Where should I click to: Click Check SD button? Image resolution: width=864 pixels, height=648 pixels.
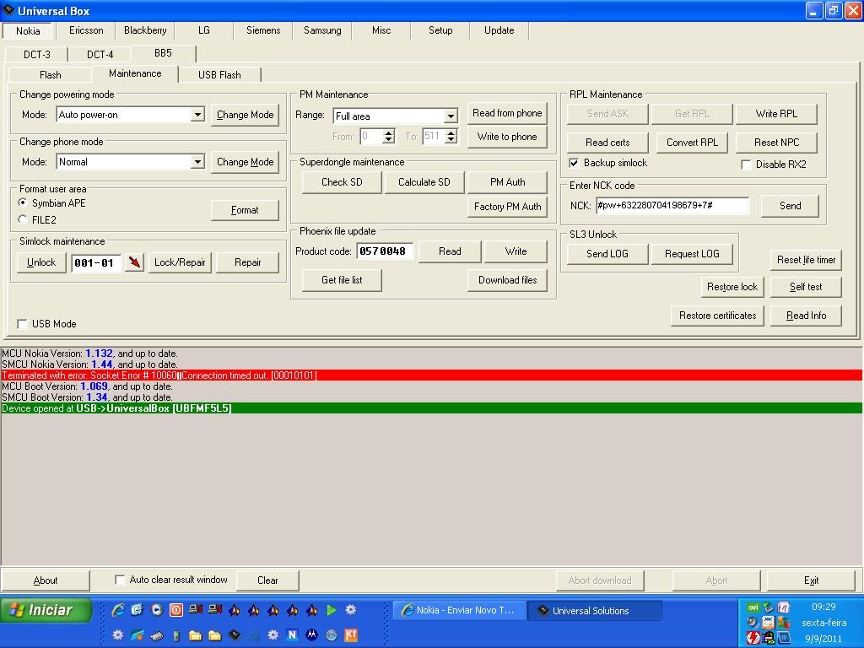click(342, 182)
